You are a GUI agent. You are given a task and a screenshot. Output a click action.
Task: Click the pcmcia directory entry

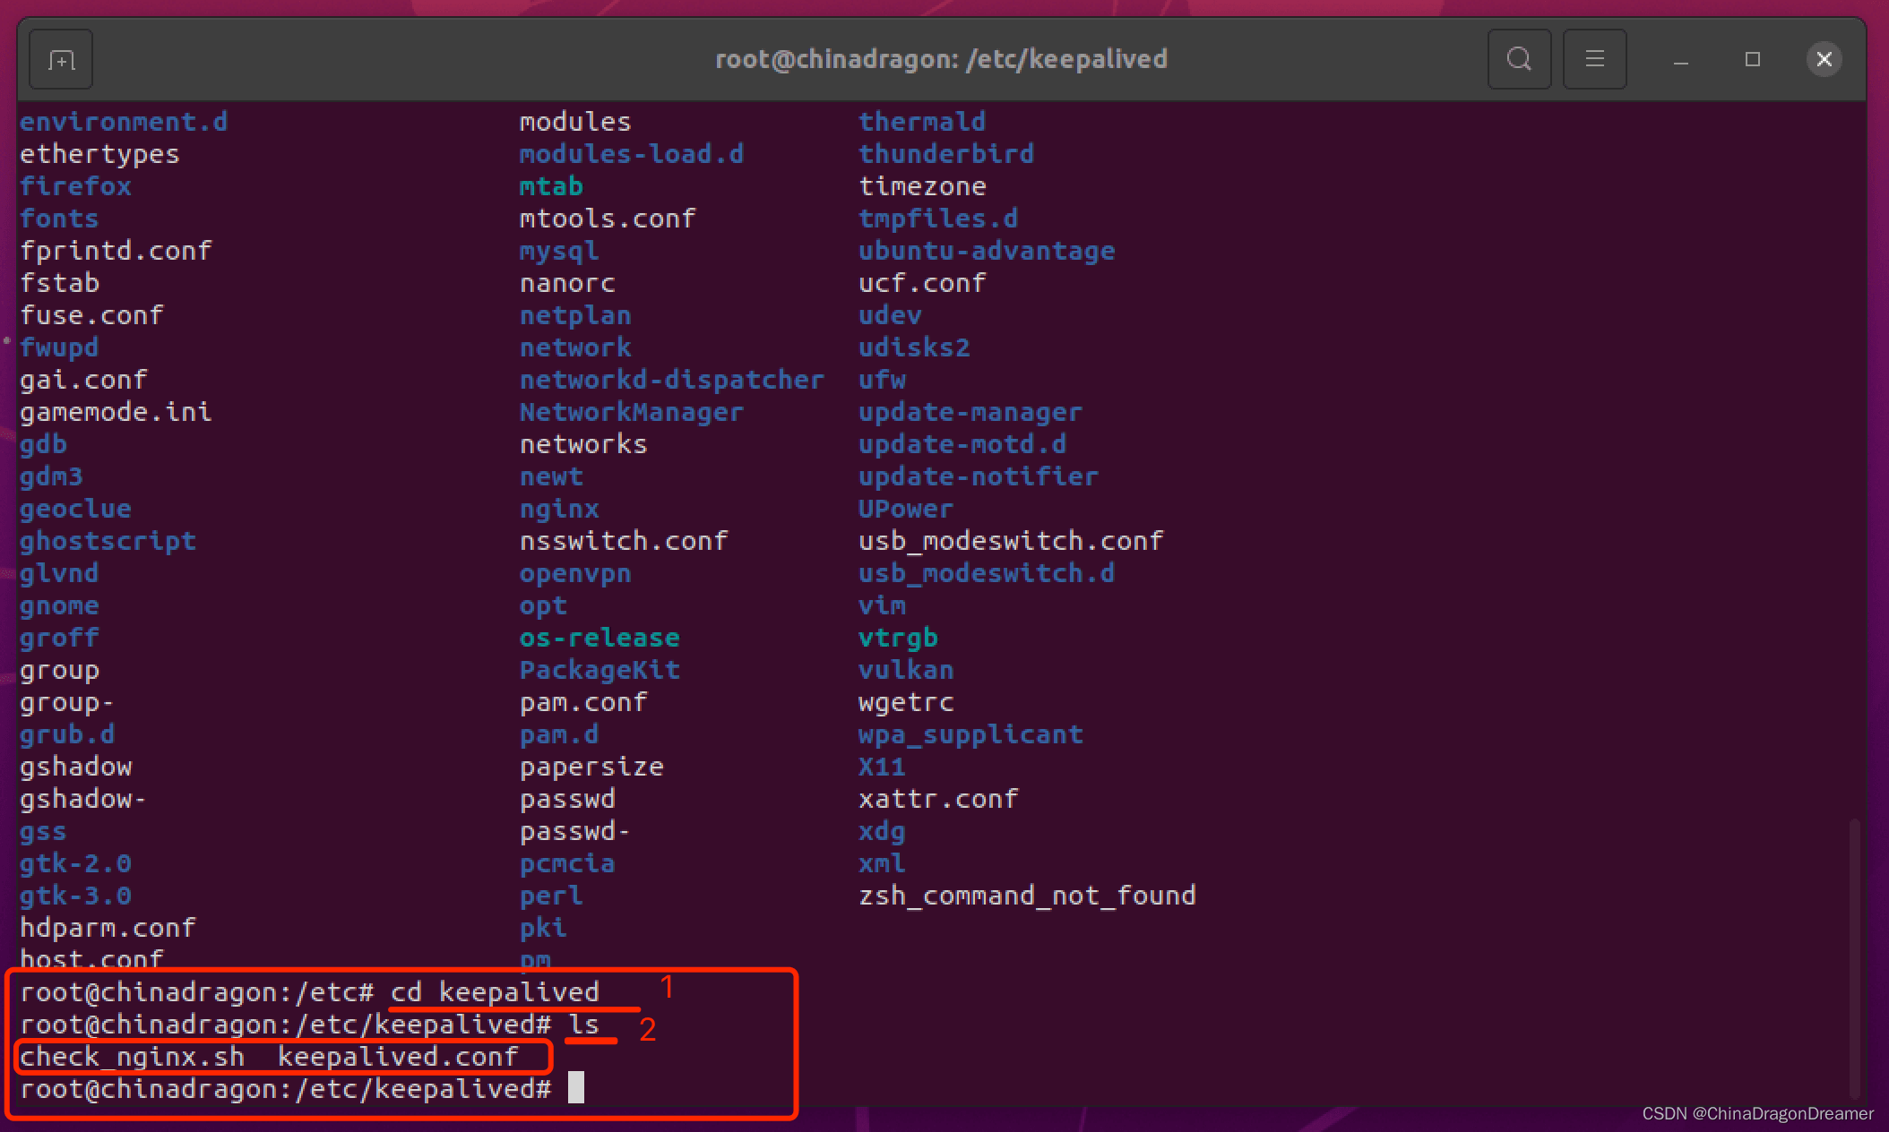pos(567,863)
